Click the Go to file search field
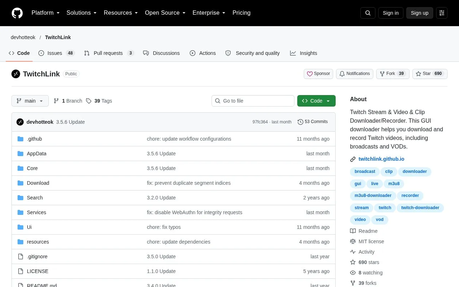The width and height of the screenshot is (459, 287). (253, 101)
